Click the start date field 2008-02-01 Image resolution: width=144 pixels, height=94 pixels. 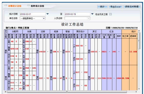point(33,14)
